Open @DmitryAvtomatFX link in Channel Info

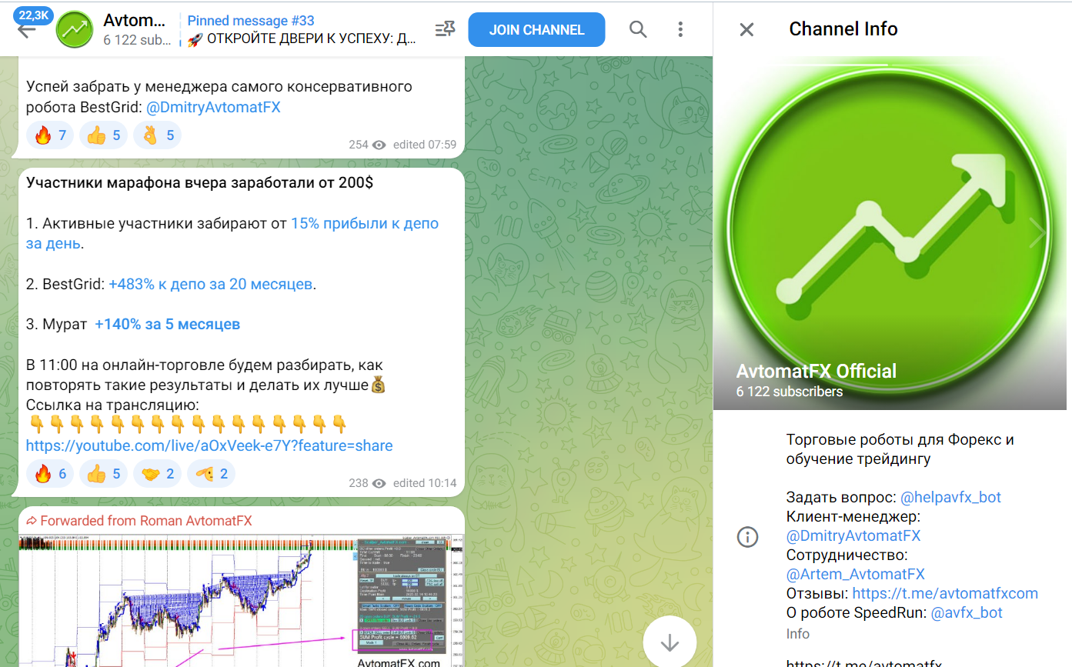[853, 535]
